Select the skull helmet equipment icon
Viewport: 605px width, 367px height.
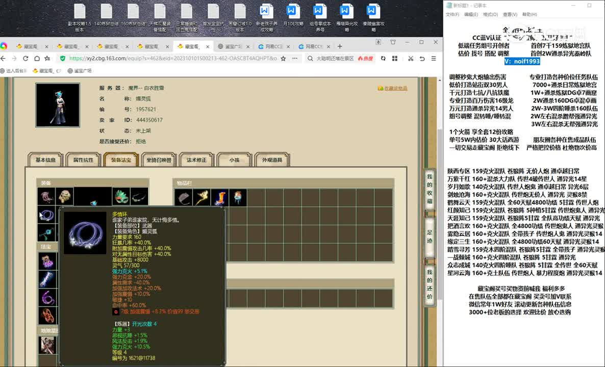tap(64, 197)
